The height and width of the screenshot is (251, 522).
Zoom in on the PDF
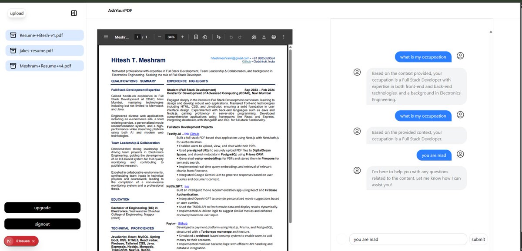point(182,37)
